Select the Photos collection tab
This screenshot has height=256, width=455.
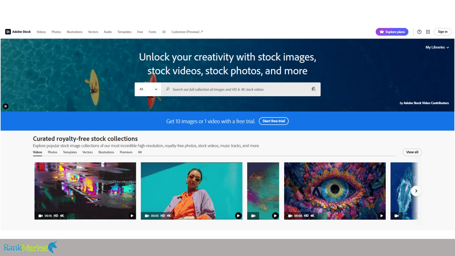coord(53,152)
